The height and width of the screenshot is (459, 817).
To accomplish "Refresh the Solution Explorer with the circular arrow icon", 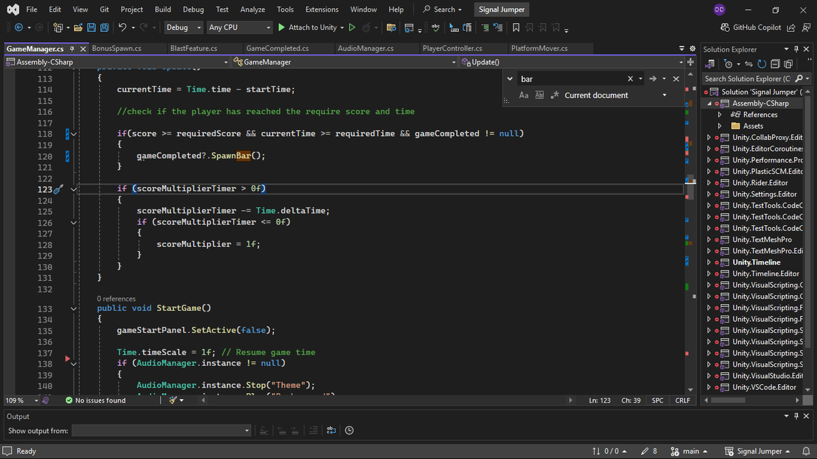I will pos(763,64).
